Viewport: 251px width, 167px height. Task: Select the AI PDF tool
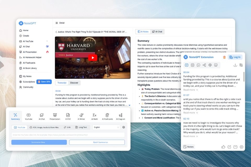(68, 117)
